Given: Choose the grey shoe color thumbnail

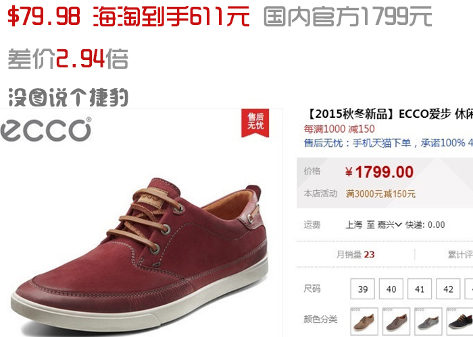Looking at the screenshot, I should [428, 321].
